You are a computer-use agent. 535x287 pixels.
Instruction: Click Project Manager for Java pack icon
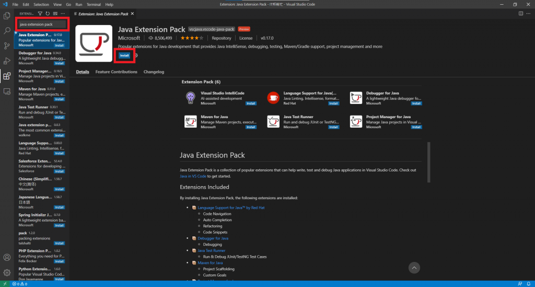pos(356,121)
